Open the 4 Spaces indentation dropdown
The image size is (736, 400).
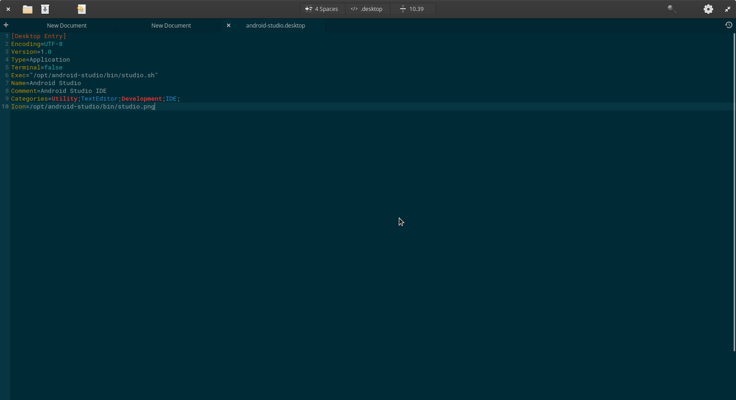coord(322,9)
